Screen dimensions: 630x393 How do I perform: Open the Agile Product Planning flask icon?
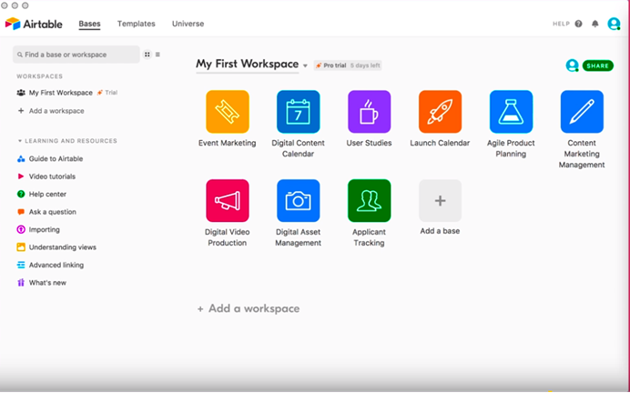(x=511, y=112)
